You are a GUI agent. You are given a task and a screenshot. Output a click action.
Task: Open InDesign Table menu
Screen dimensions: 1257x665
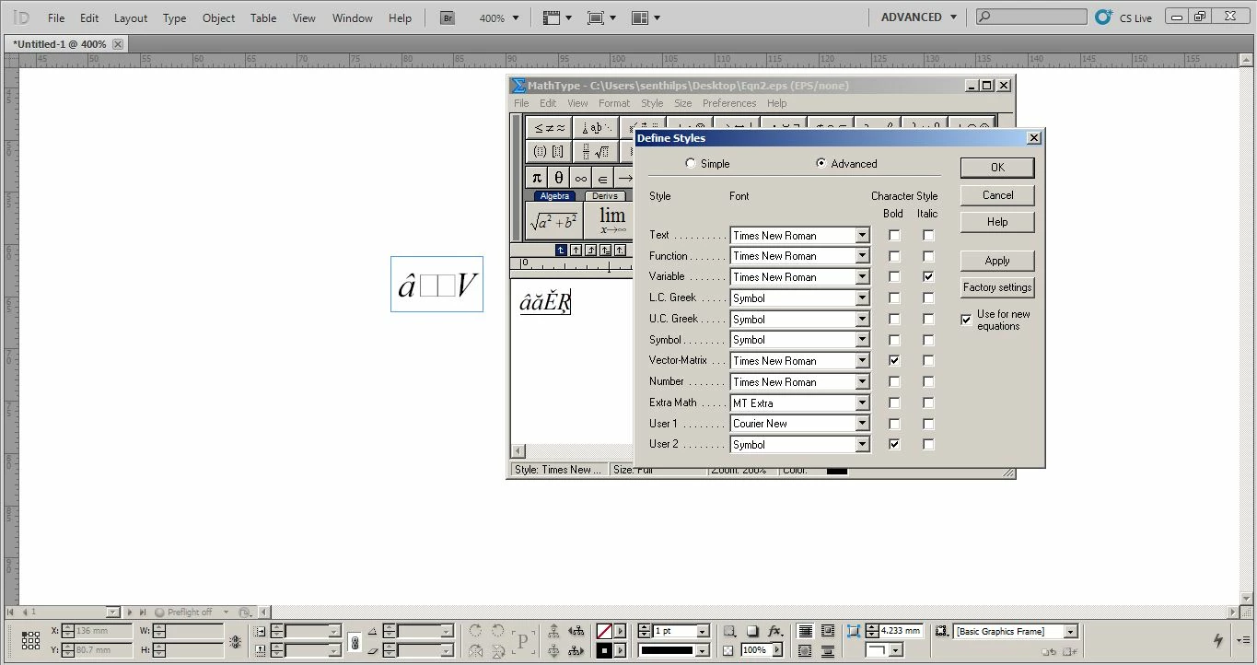(x=263, y=17)
